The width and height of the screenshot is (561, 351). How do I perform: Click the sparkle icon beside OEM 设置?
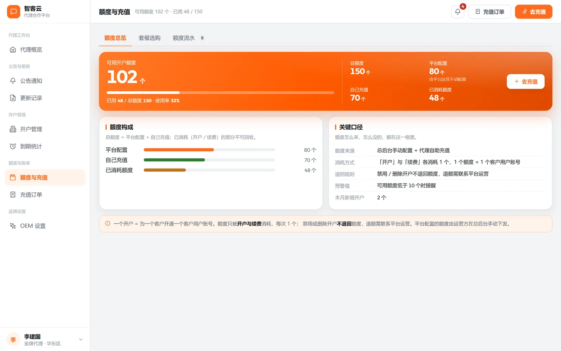point(13,226)
